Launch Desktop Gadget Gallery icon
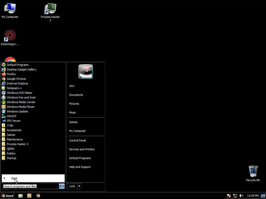This screenshot has height=199, width=266. (x=4, y=69)
